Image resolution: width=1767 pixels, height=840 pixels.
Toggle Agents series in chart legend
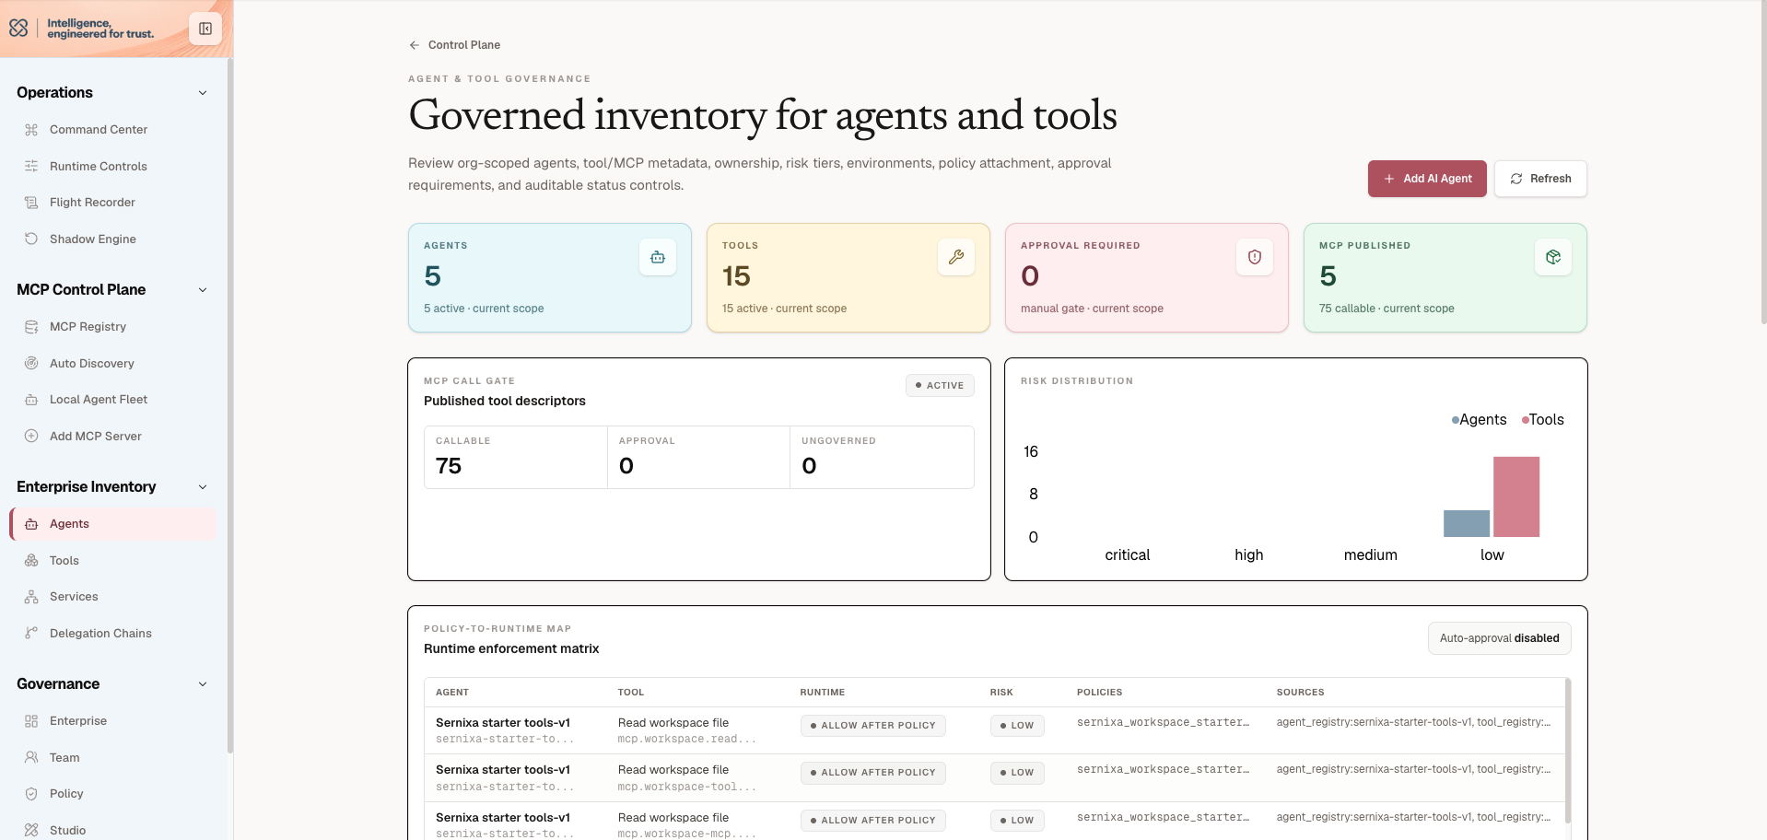tap(1479, 420)
